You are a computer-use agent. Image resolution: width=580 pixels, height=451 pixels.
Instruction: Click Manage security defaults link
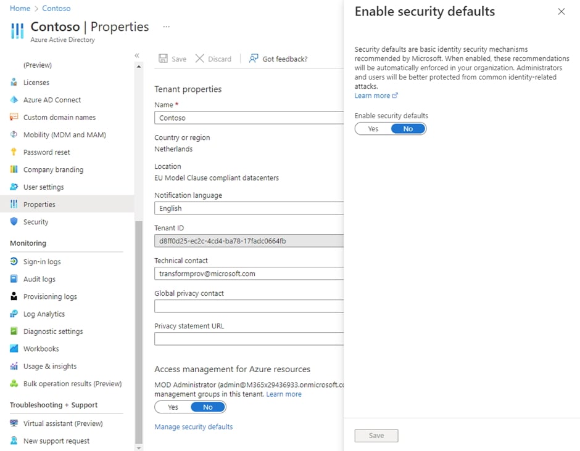[194, 426]
